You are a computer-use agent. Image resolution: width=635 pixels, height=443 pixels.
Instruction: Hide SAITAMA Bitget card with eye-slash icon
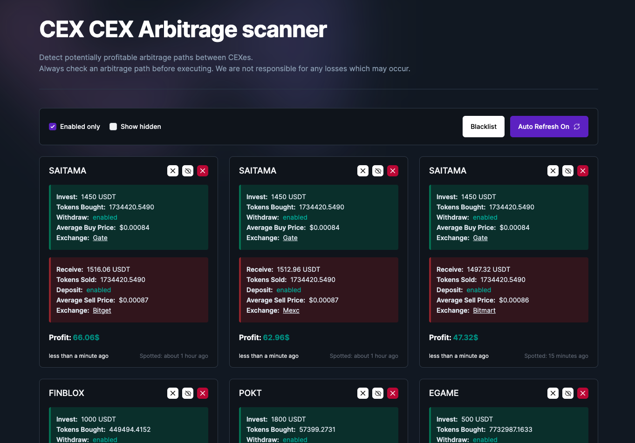click(x=188, y=171)
